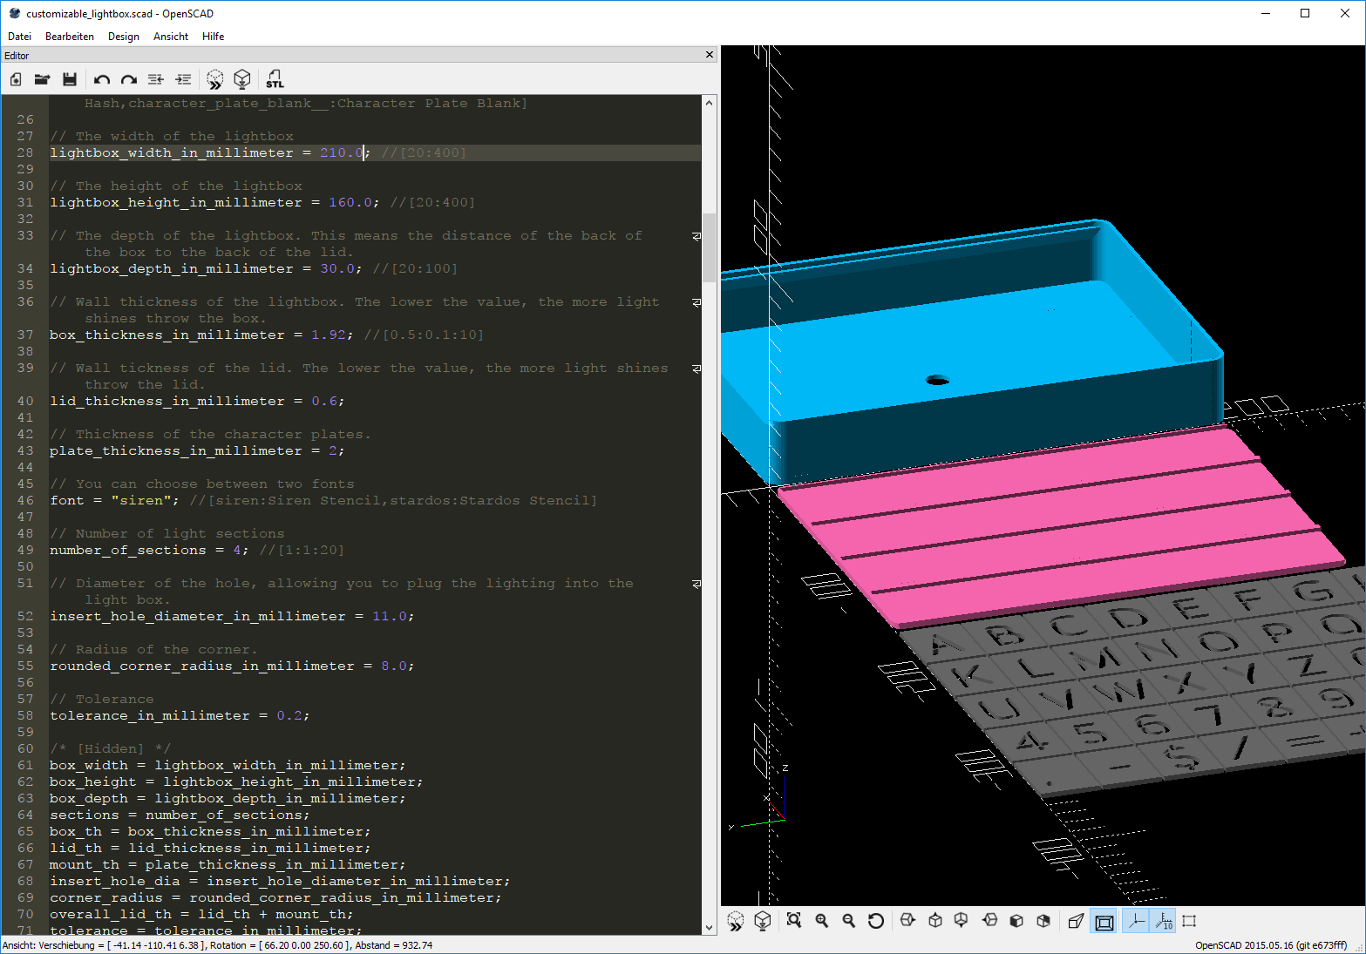Toggle the axes display
This screenshot has height=954, width=1366.
click(x=1135, y=921)
